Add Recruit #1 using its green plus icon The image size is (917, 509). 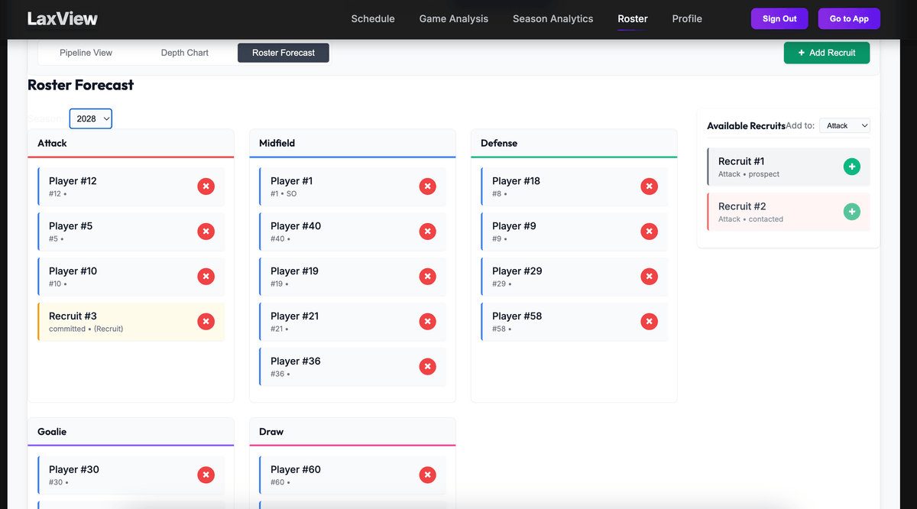pos(851,166)
